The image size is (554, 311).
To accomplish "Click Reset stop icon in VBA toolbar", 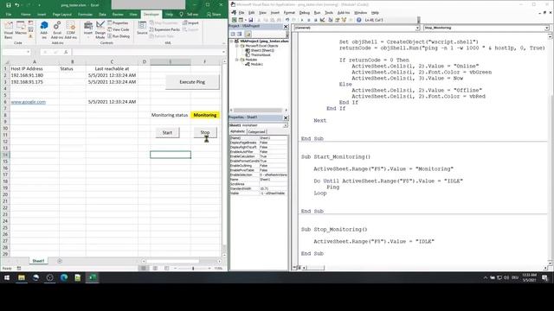I will (x=315, y=20).
